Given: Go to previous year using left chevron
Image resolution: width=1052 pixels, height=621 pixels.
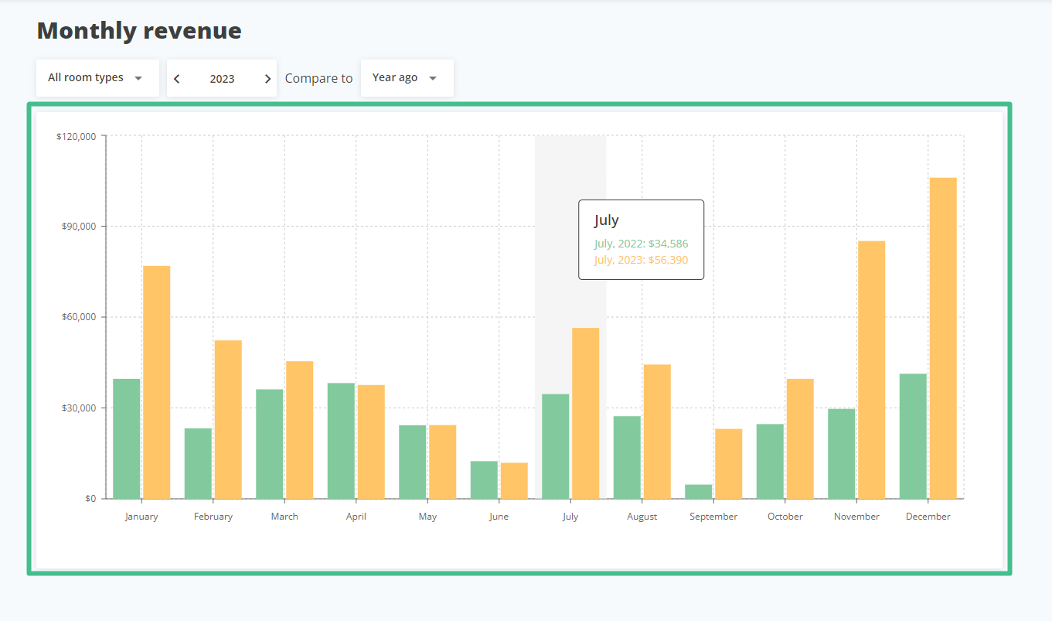Looking at the screenshot, I should tap(177, 79).
